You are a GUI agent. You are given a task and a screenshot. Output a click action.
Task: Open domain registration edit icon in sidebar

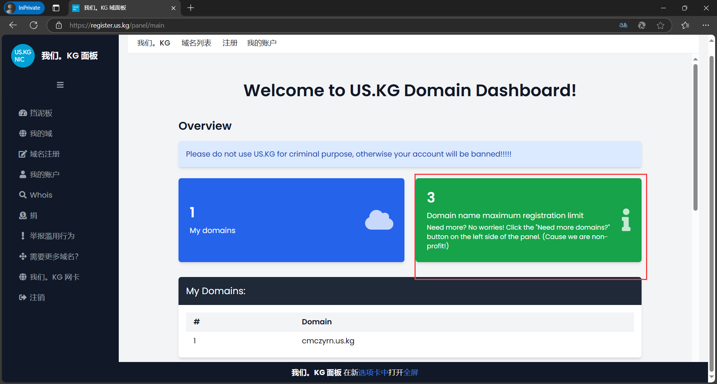(x=23, y=154)
